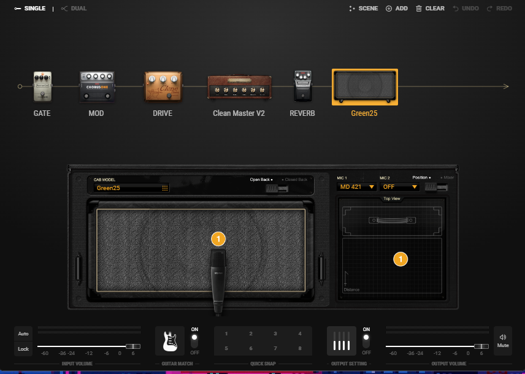
Task: Flip the Open Back/Closed Back switch
Action: (277, 188)
